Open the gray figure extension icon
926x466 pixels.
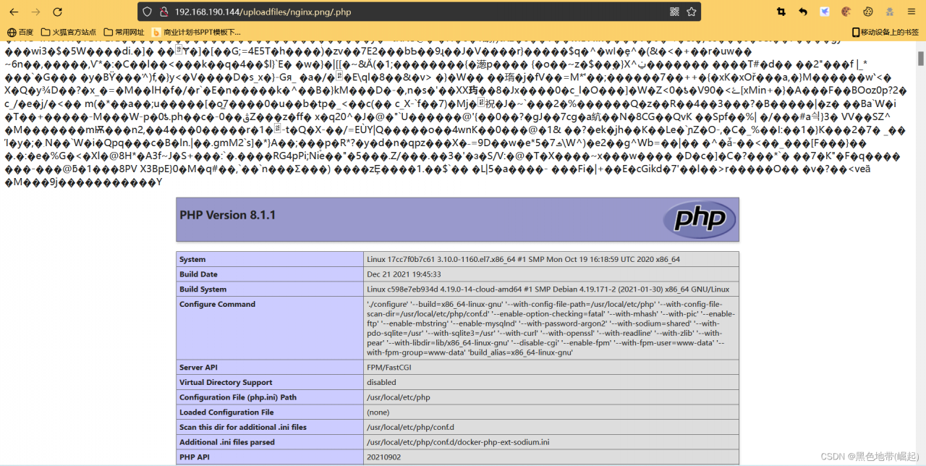[x=890, y=12]
